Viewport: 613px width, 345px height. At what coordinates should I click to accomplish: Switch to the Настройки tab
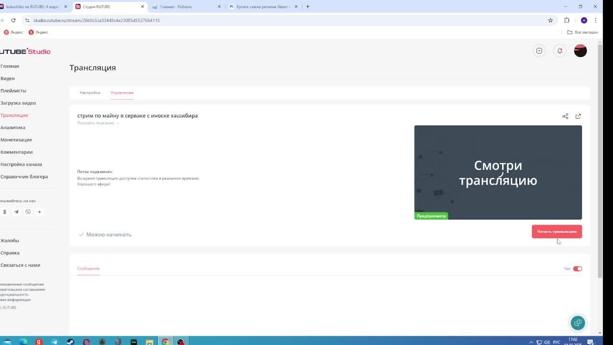point(90,92)
